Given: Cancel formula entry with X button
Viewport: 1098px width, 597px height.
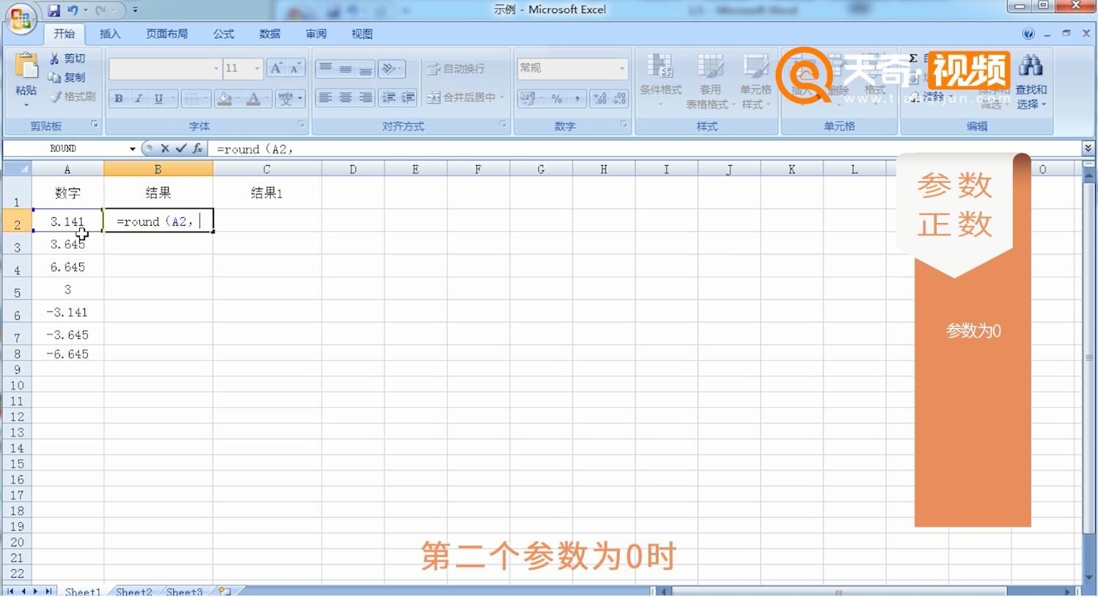Looking at the screenshot, I should tap(165, 148).
